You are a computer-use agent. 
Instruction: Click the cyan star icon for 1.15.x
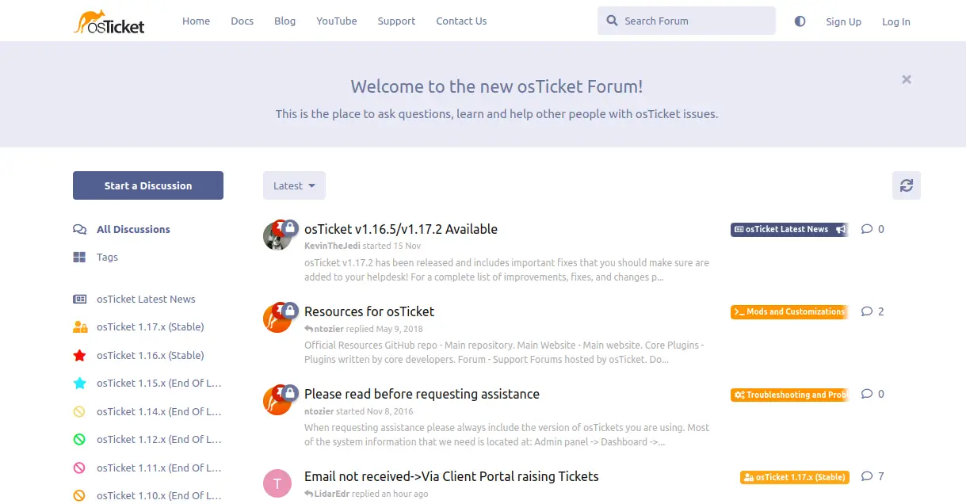click(x=79, y=383)
